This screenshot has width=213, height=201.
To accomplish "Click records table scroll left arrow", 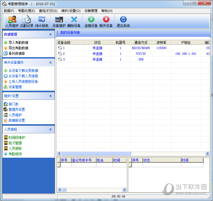I will (59, 190).
